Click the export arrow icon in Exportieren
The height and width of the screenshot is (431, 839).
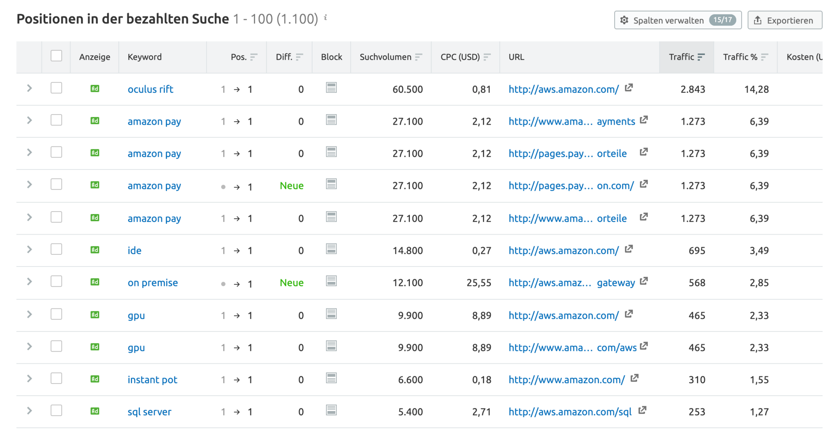(758, 20)
